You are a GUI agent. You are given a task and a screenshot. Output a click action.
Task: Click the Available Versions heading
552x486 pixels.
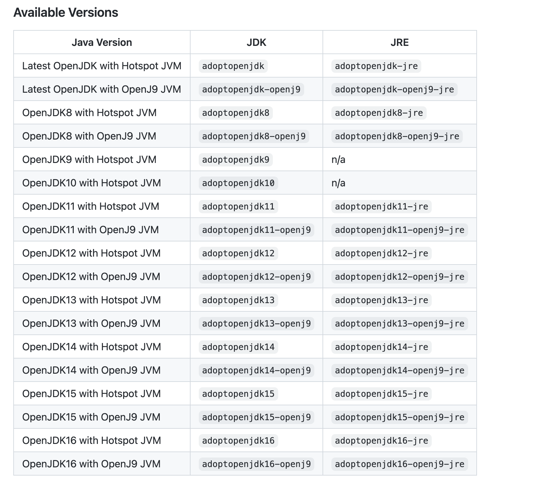tap(66, 13)
